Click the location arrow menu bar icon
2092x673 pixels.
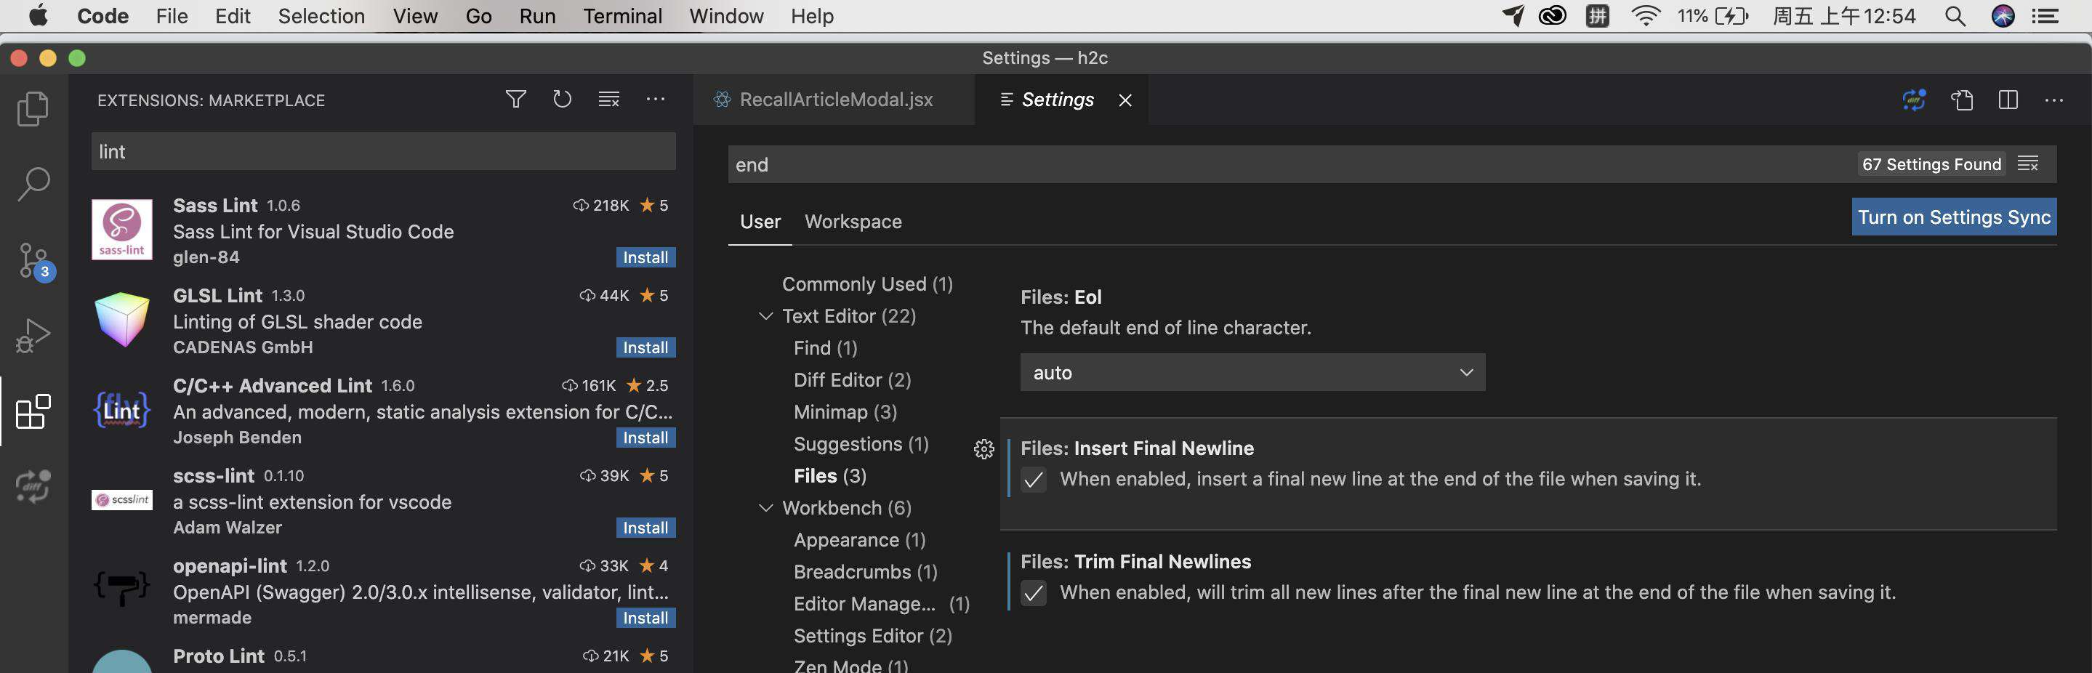point(1513,16)
